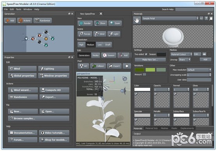The width and height of the screenshot is (216, 151).
Task: Click the Add generator button
Action: click(x=10, y=21)
